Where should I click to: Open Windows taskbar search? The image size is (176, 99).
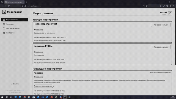7,97
